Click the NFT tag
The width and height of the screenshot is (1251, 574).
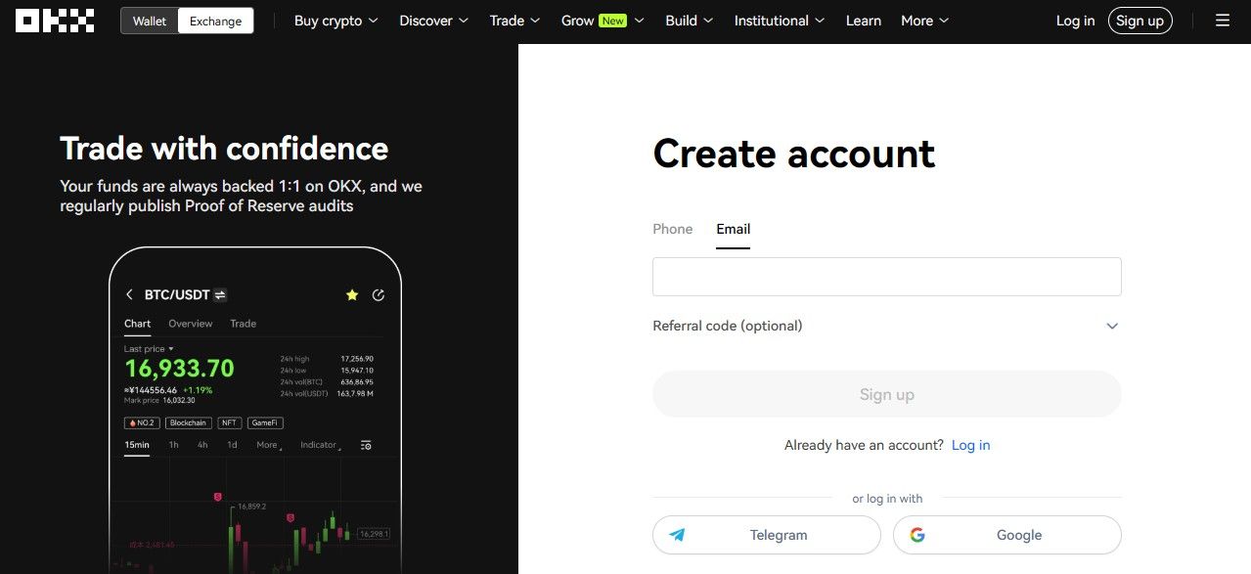point(229,423)
